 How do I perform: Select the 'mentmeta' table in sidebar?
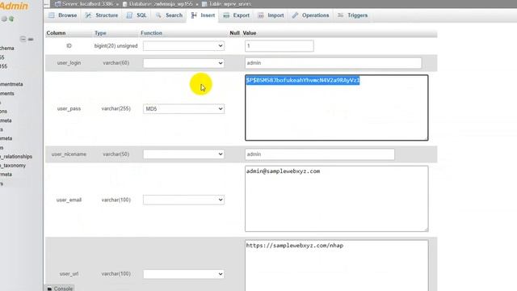[x=11, y=84]
